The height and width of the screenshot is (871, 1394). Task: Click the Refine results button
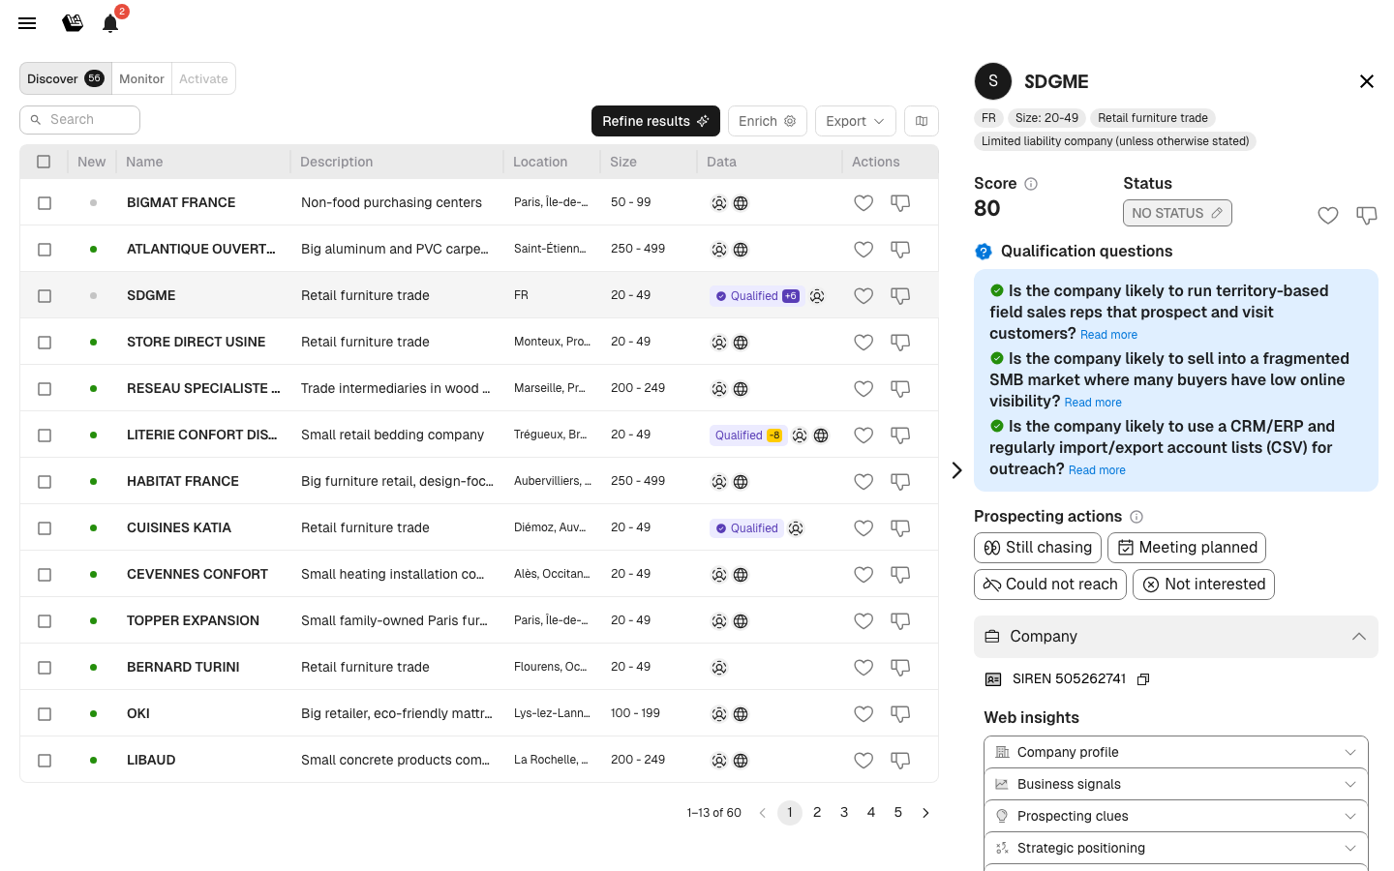[655, 121]
